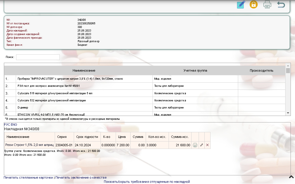Viewport: 295px width, 184px height.
Task: Switch language to ENG
Action: tap(14, 125)
